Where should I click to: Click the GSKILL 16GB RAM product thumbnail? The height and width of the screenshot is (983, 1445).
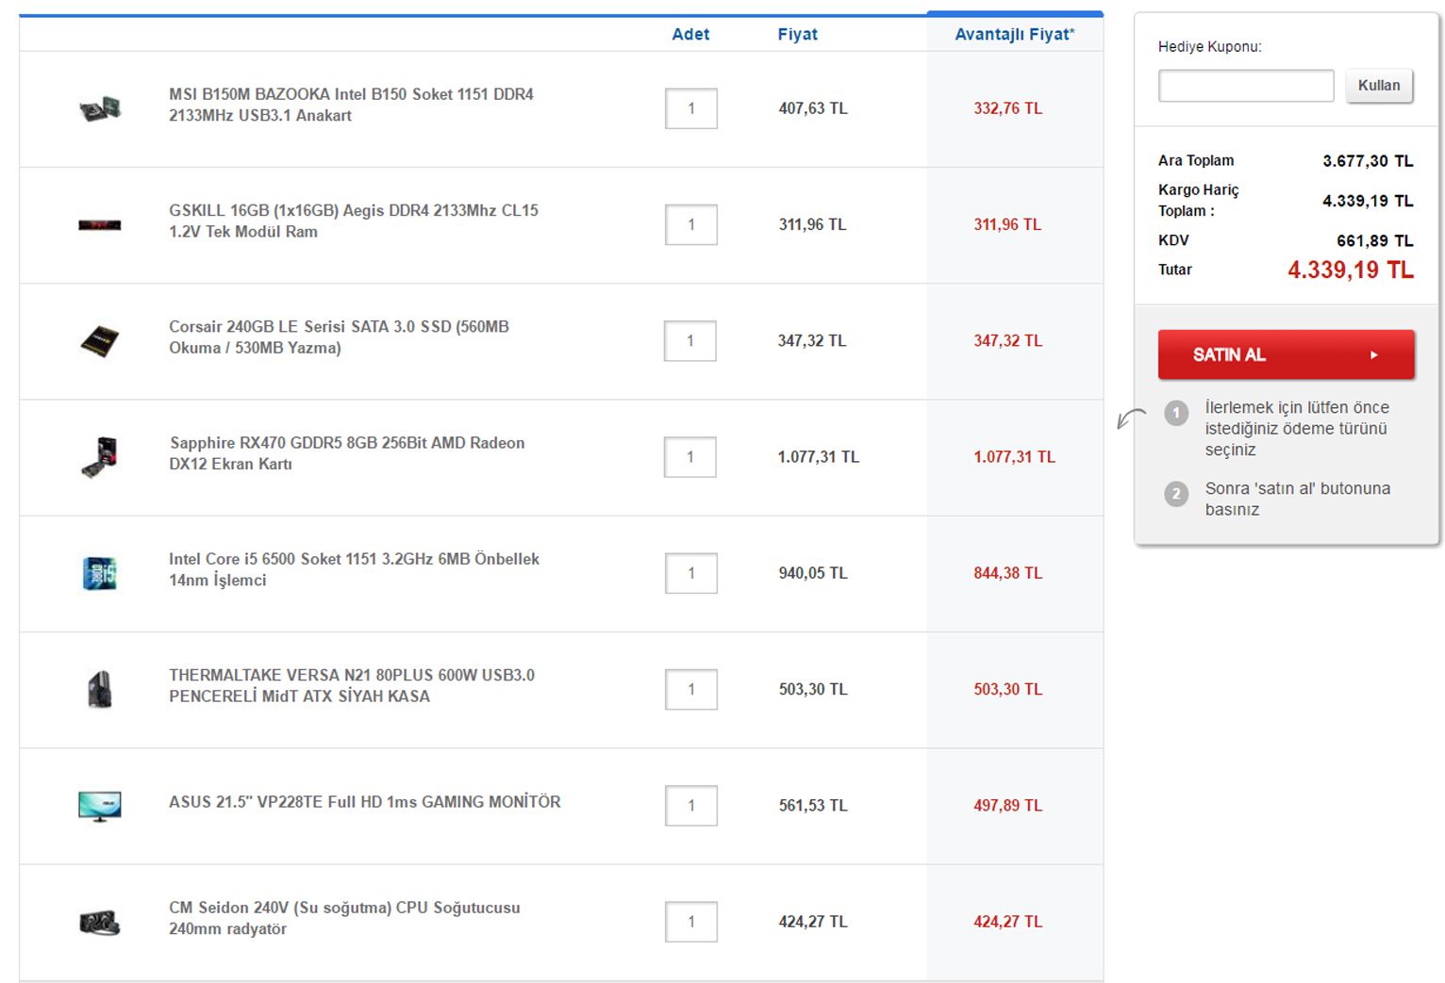tap(100, 224)
